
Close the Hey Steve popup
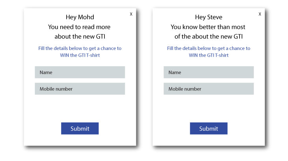point(260,14)
